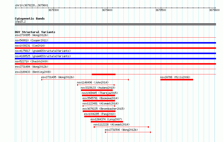This screenshot has width=223, height=142.
Task: Click the blue bar under nsv4175617
Action: click(x=115, y=53)
